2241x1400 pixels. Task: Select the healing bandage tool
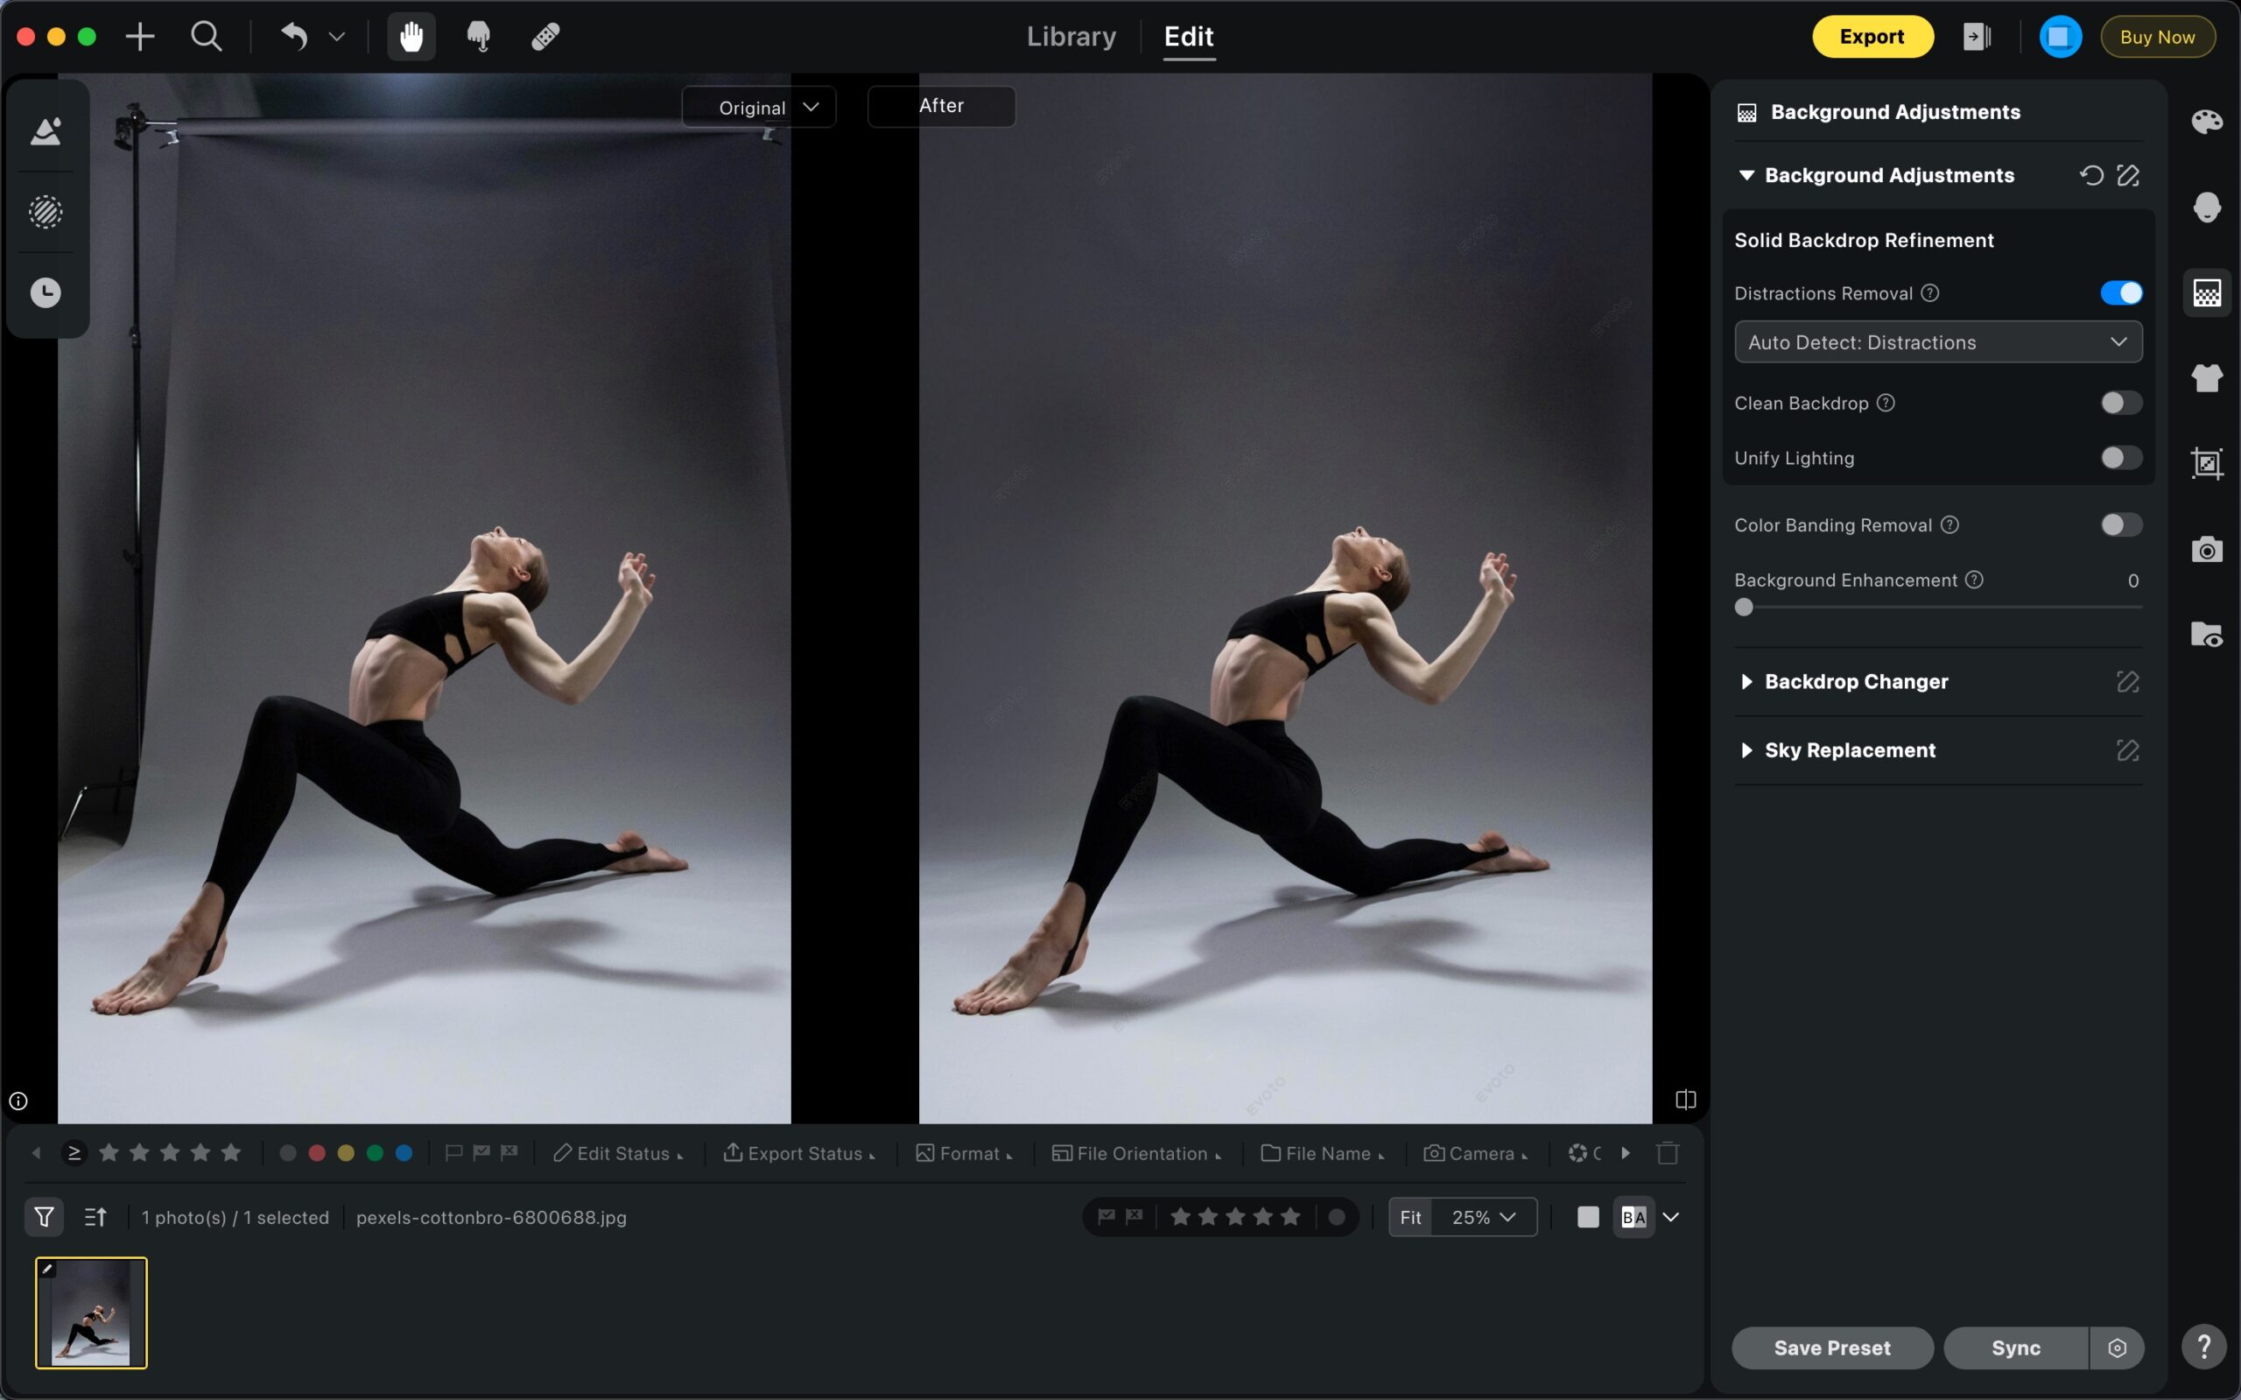[545, 36]
